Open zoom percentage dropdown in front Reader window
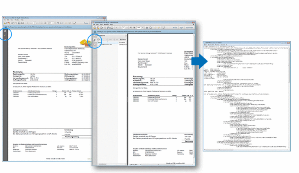 (x=143, y=27)
